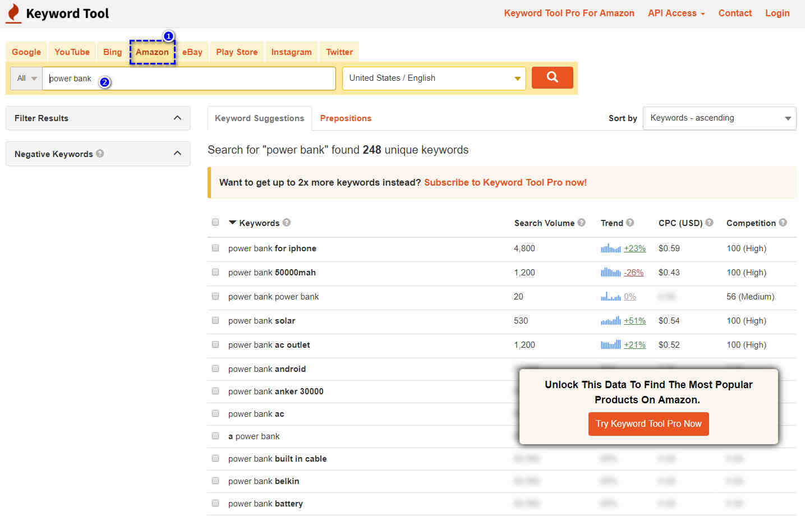Open the API Access menu
The width and height of the screenshot is (805, 516).
click(x=676, y=13)
